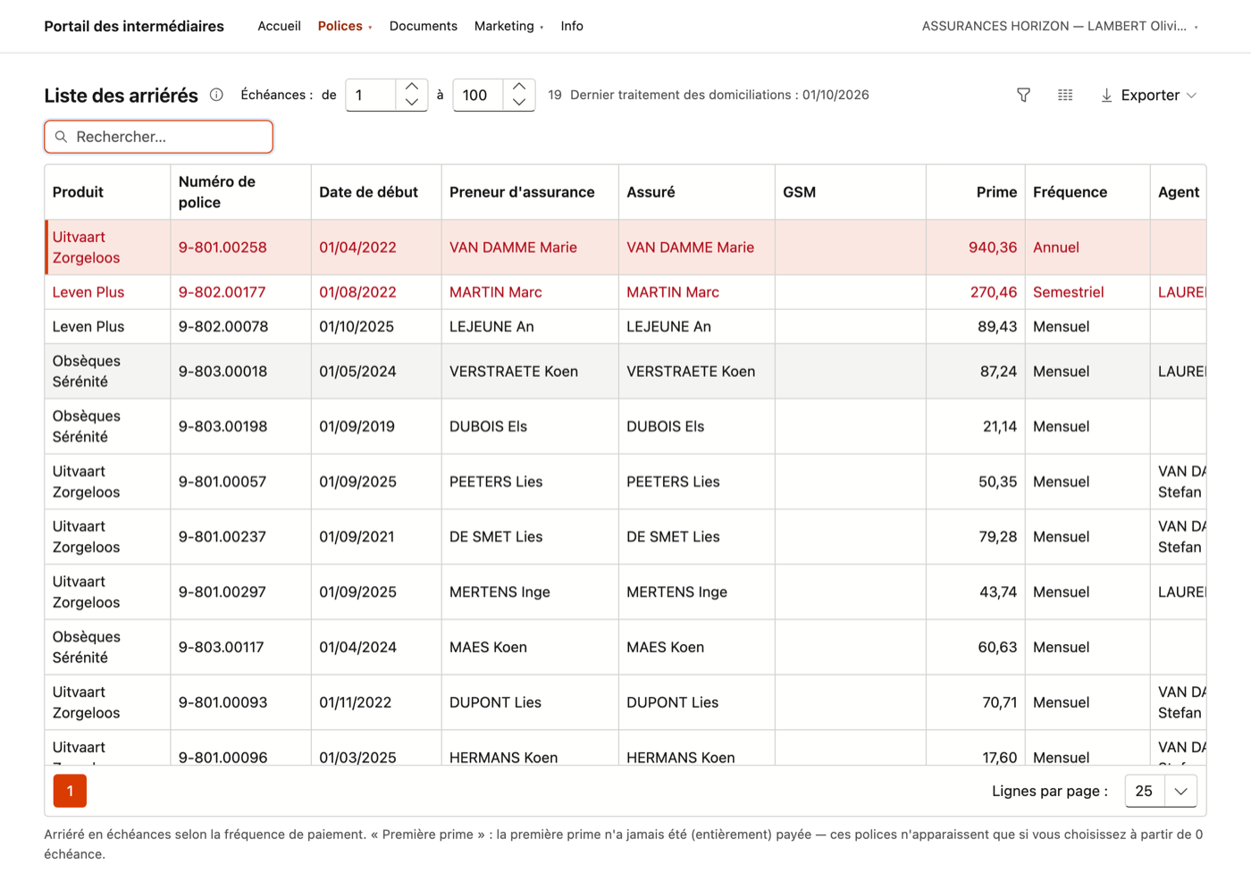Go to Portail des intermédiaires home
This screenshot has height=889, width=1251.
click(134, 26)
